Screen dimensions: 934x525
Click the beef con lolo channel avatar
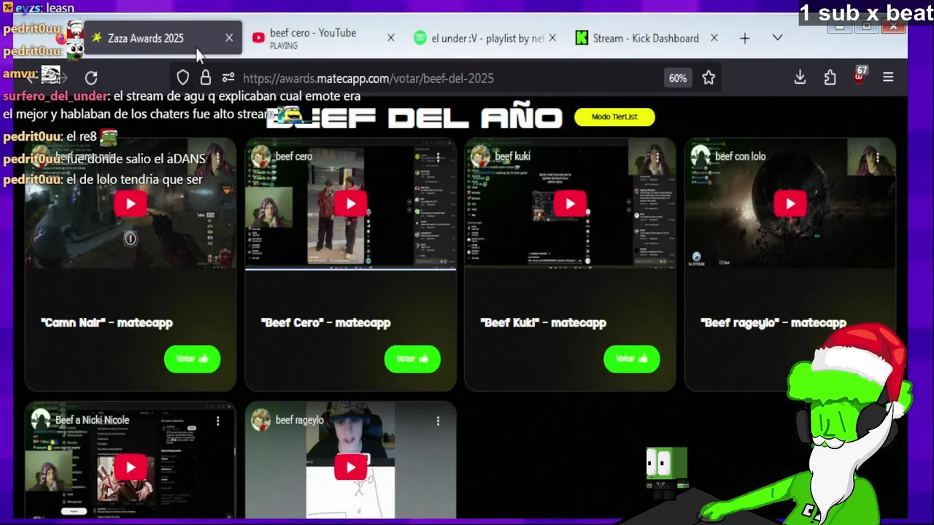pyautogui.click(x=700, y=156)
